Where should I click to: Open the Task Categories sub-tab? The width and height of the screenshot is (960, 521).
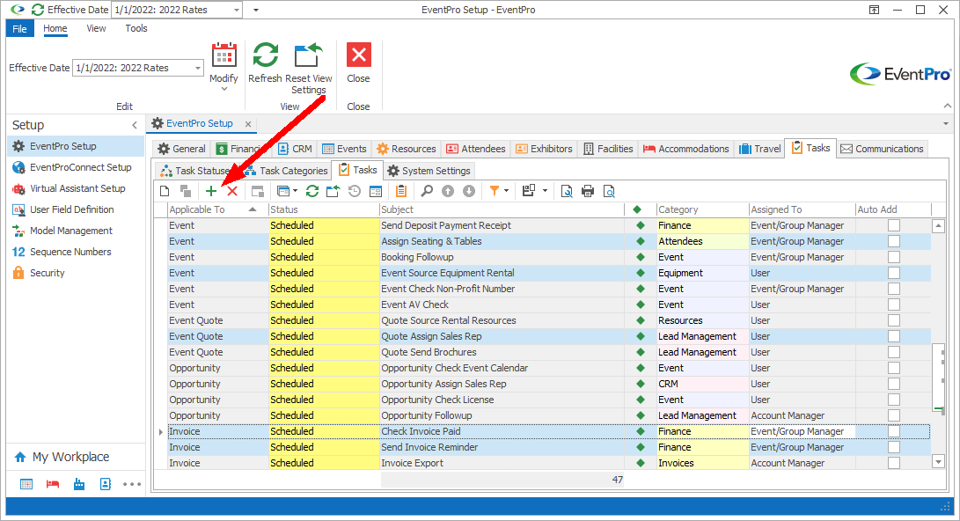click(x=286, y=170)
